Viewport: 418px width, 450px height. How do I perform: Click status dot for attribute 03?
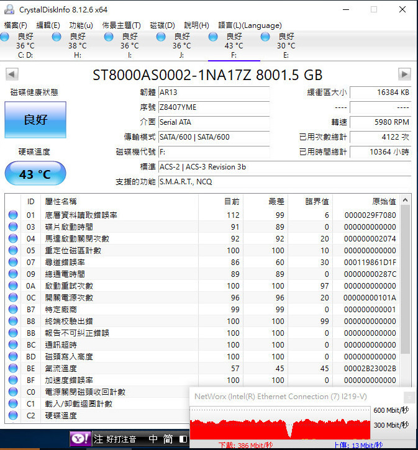click(13, 227)
